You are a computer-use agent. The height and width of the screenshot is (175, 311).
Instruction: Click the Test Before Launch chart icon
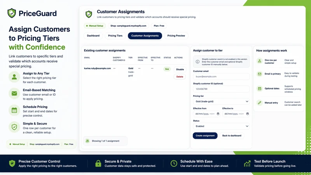click(x=247, y=163)
